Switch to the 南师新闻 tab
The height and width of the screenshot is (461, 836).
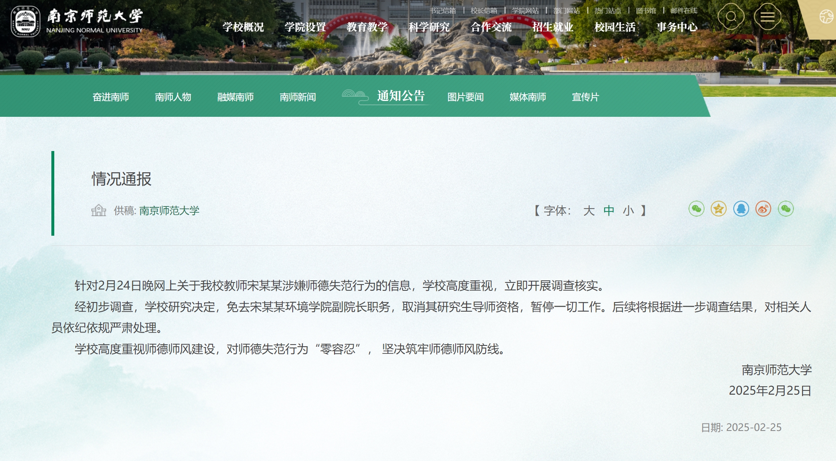pyautogui.click(x=298, y=97)
